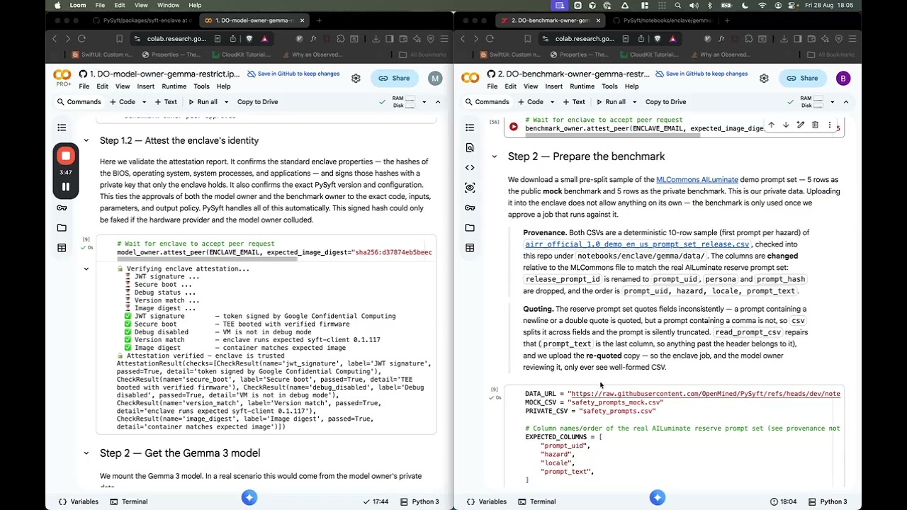This screenshot has width=907, height=510.
Task: Open Run all dropdown arrow in right notebook
Action: point(637,102)
